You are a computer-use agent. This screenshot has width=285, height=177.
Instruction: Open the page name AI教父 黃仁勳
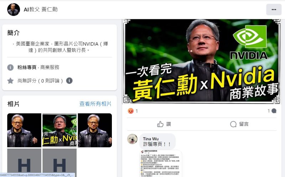click(x=41, y=10)
